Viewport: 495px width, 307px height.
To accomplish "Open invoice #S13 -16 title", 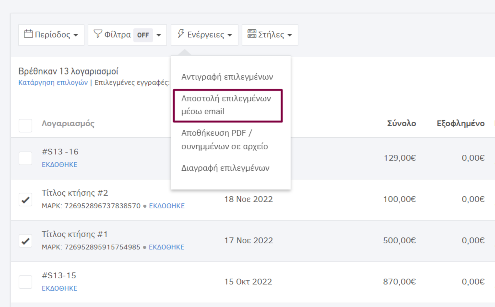I will 60,152.
